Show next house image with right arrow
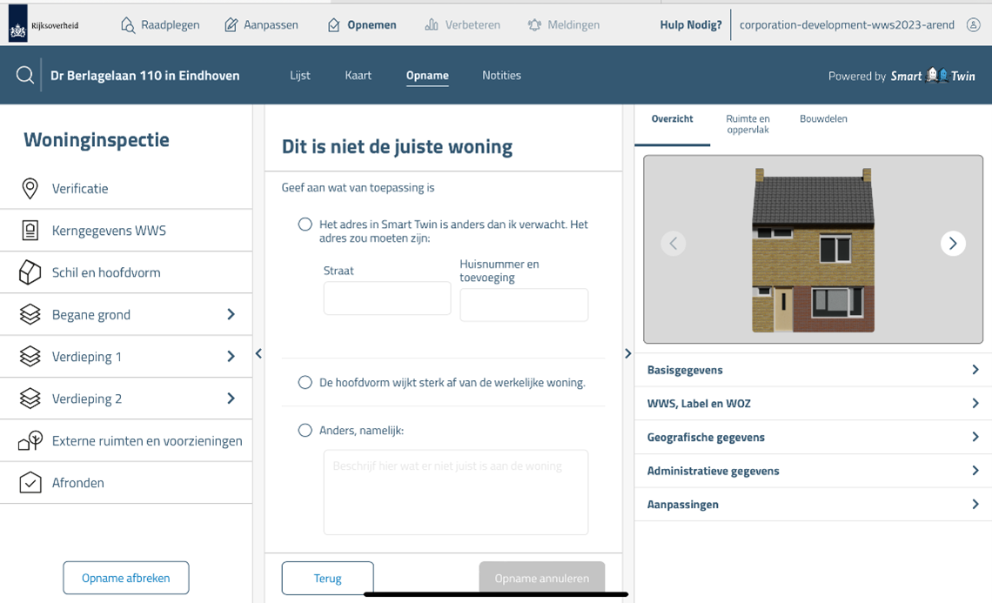Image resolution: width=992 pixels, height=603 pixels. click(x=953, y=244)
